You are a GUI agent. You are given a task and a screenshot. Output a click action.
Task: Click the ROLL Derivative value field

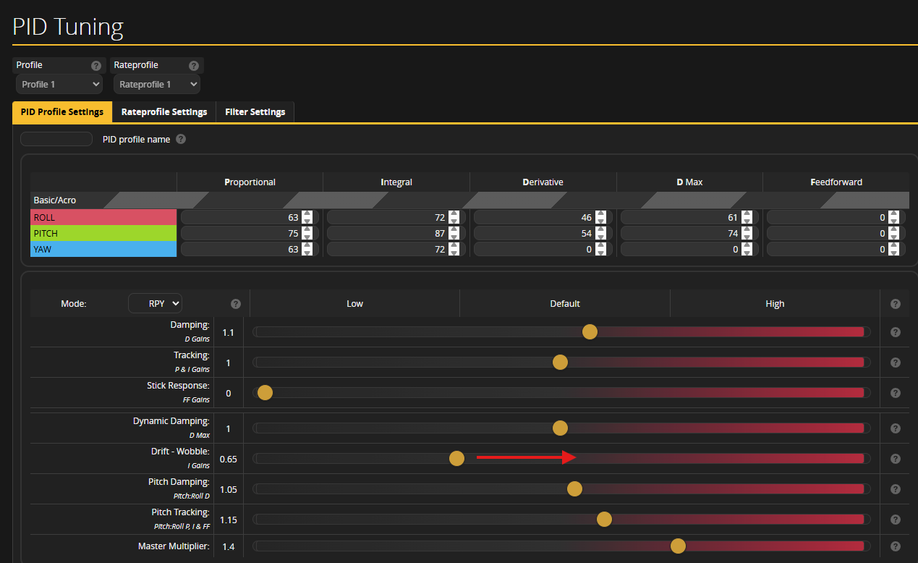(543, 217)
